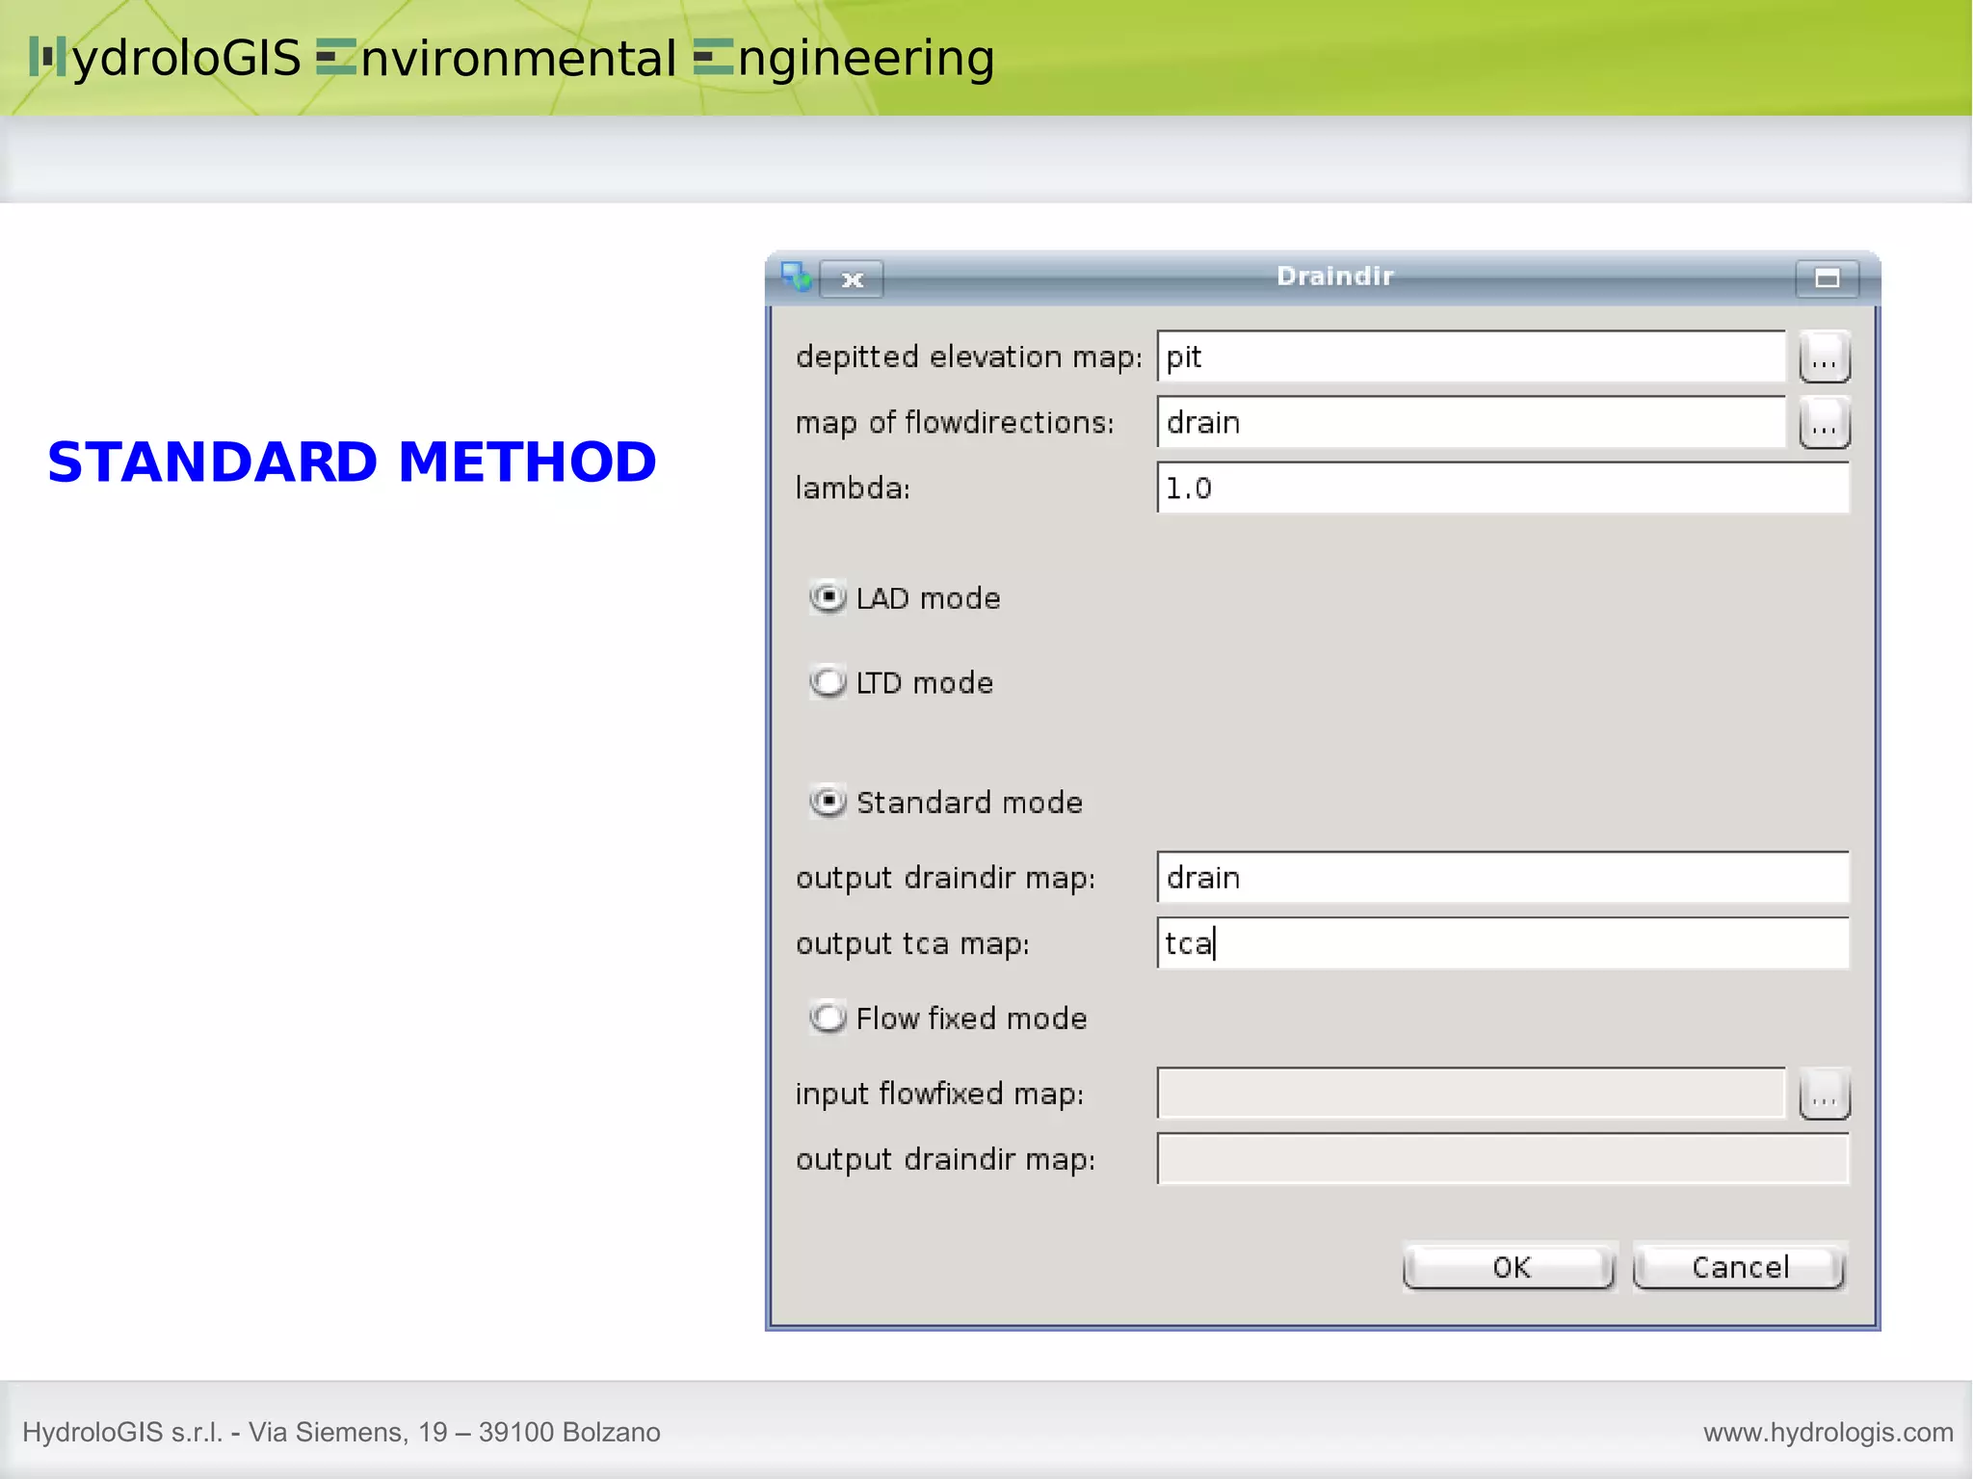Image resolution: width=1973 pixels, height=1479 pixels.
Task: Browse for the depitted elevation map file
Action: (x=1824, y=357)
